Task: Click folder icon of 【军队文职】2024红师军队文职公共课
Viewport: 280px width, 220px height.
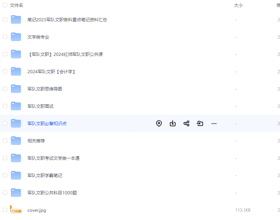Action: click(x=16, y=54)
